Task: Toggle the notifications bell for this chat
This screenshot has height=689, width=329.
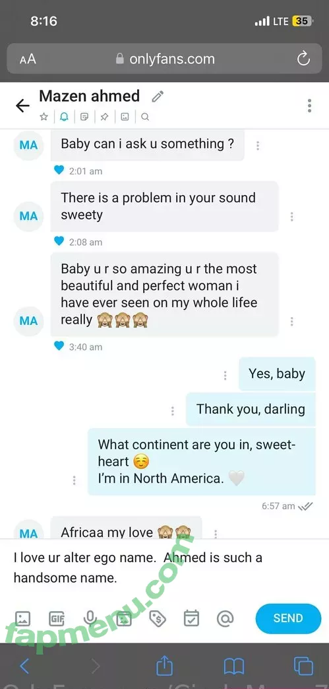Action: click(64, 117)
